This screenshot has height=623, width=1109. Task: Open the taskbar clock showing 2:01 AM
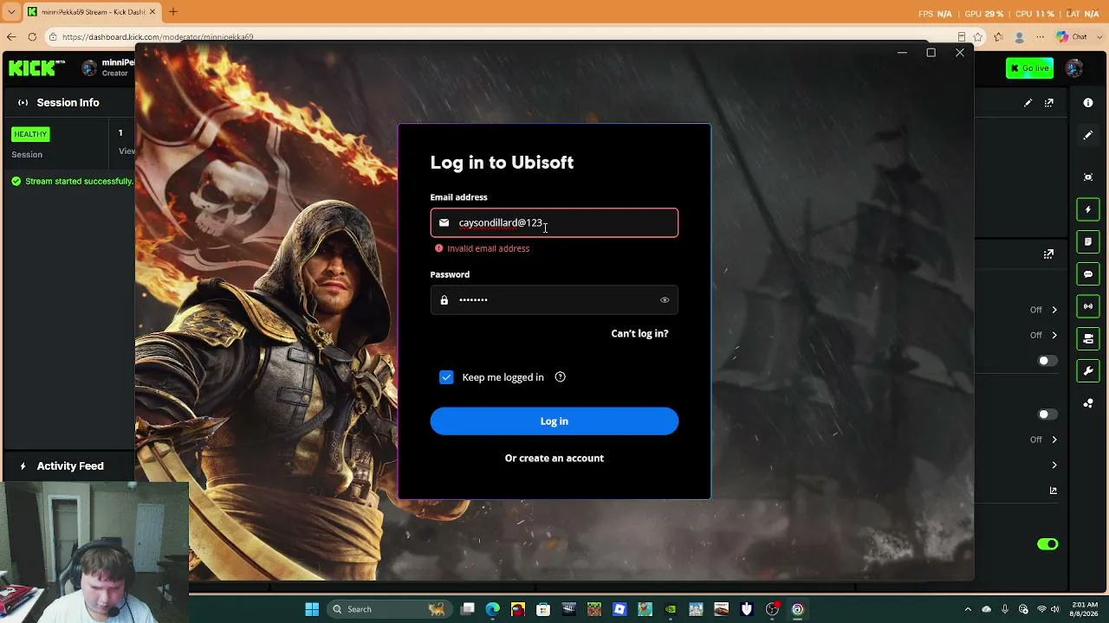pyautogui.click(x=1084, y=609)
